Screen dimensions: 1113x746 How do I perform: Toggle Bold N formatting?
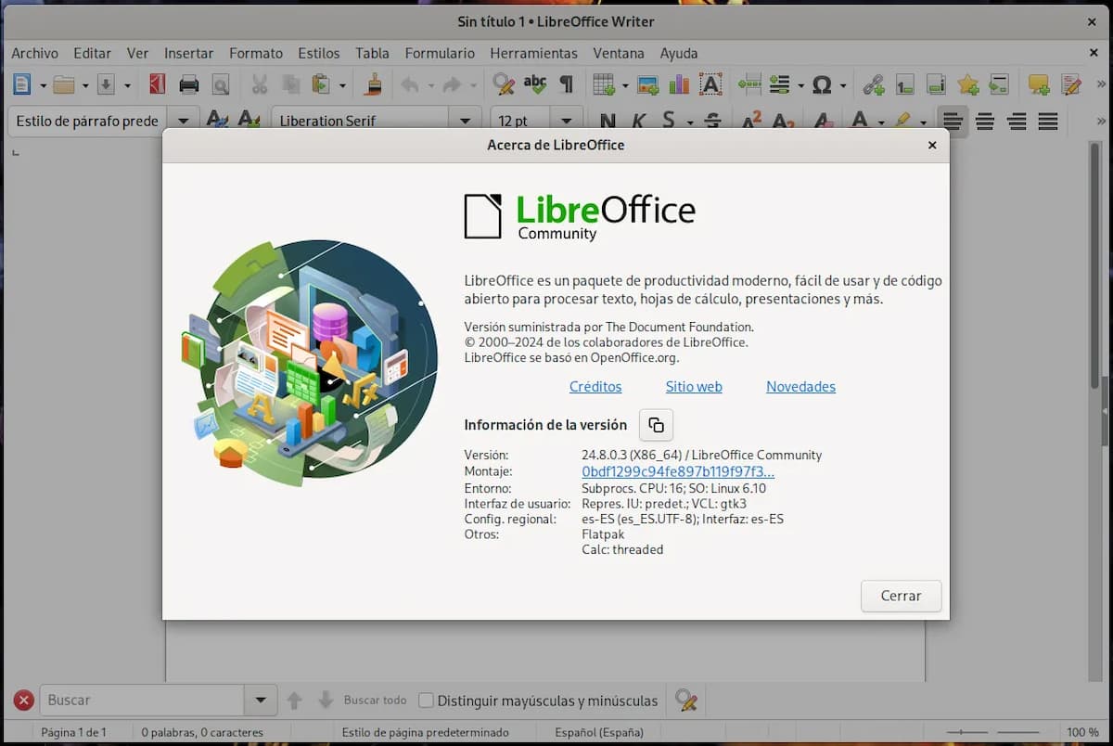tap(608, 121)
